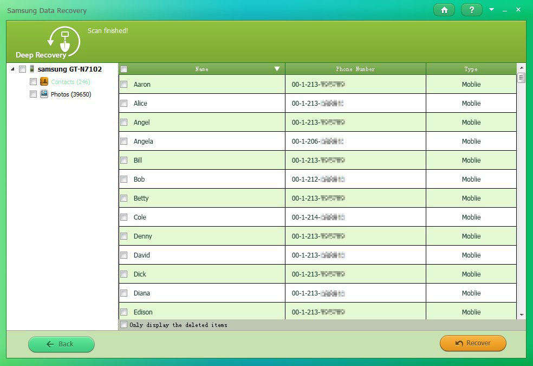
Task: Click the Name column sort arrow
Action: pyautogui.click(x=277, y=69)
